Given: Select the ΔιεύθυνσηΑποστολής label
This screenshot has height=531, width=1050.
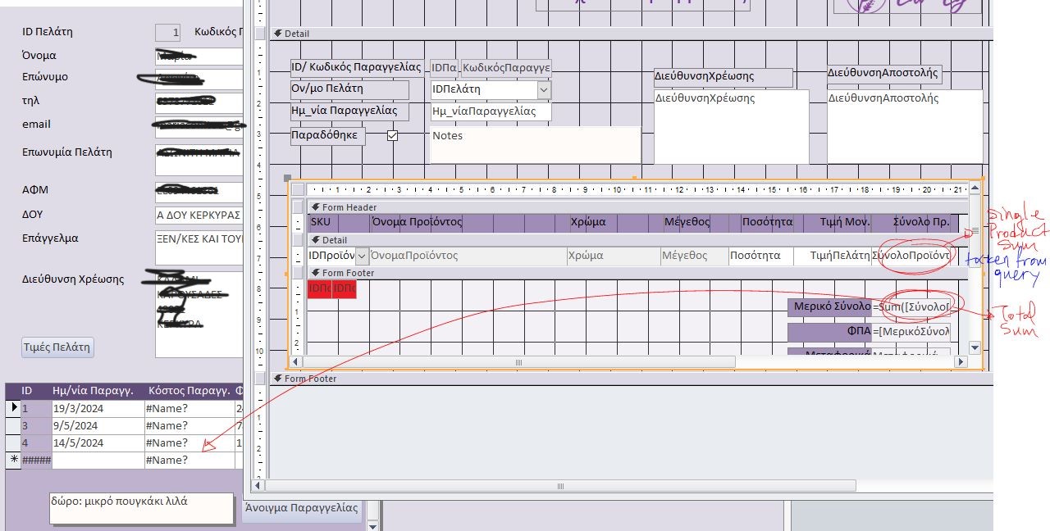Looking at the screenshot, I should pos(884,74).
